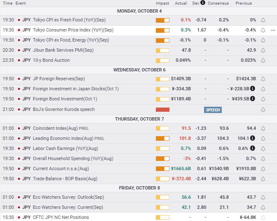
Task: Enable alert for Tokyo CPI ex Fresh Food
Action: pyautogui.click(x=264, y=20)
